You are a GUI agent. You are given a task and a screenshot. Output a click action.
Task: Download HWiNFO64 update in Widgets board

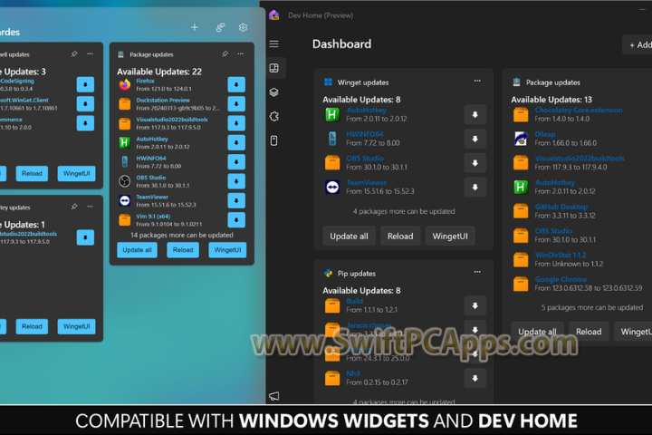coord(236,162)
